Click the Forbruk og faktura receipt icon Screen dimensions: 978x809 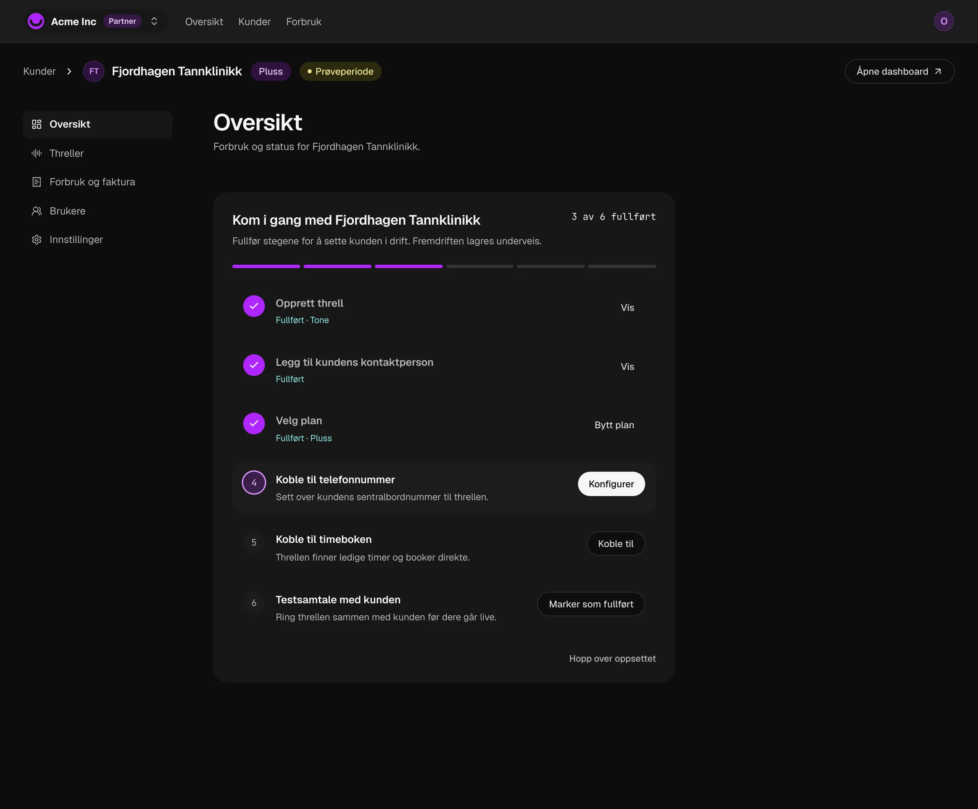point(37,182)
